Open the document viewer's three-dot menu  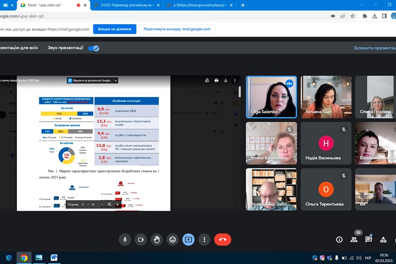click(235, 81)
